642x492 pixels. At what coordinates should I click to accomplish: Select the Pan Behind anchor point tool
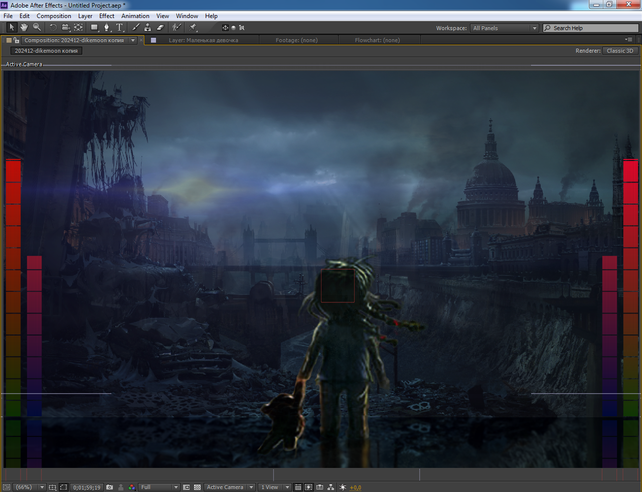point(78,28)
